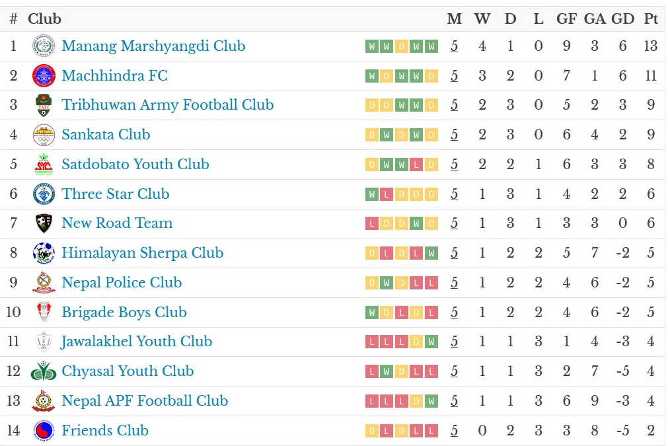The image size is (668, 446).
Task: Click matches played number for Friends Club
Action: click(455, 431)
